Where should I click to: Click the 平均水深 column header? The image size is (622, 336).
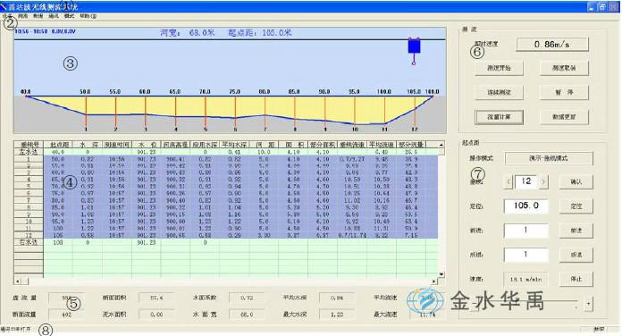coord(234,145)
